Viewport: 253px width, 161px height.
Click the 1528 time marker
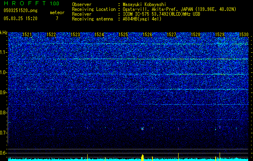point(195,35)
